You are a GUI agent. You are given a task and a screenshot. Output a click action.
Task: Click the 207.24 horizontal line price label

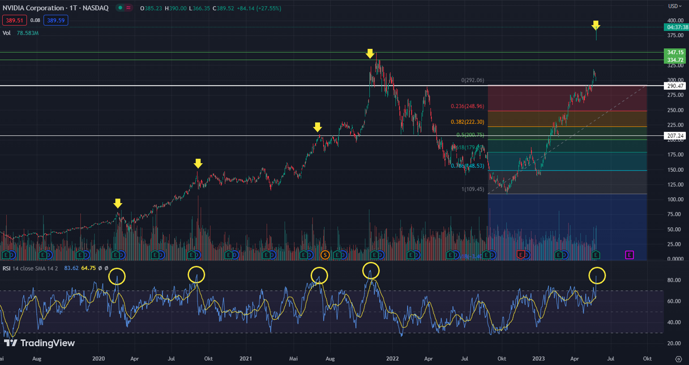(x=676, y=136)
